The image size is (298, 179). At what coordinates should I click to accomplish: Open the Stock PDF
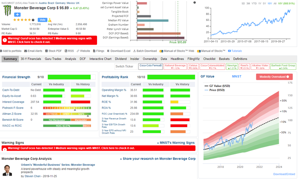pos(53,51)
